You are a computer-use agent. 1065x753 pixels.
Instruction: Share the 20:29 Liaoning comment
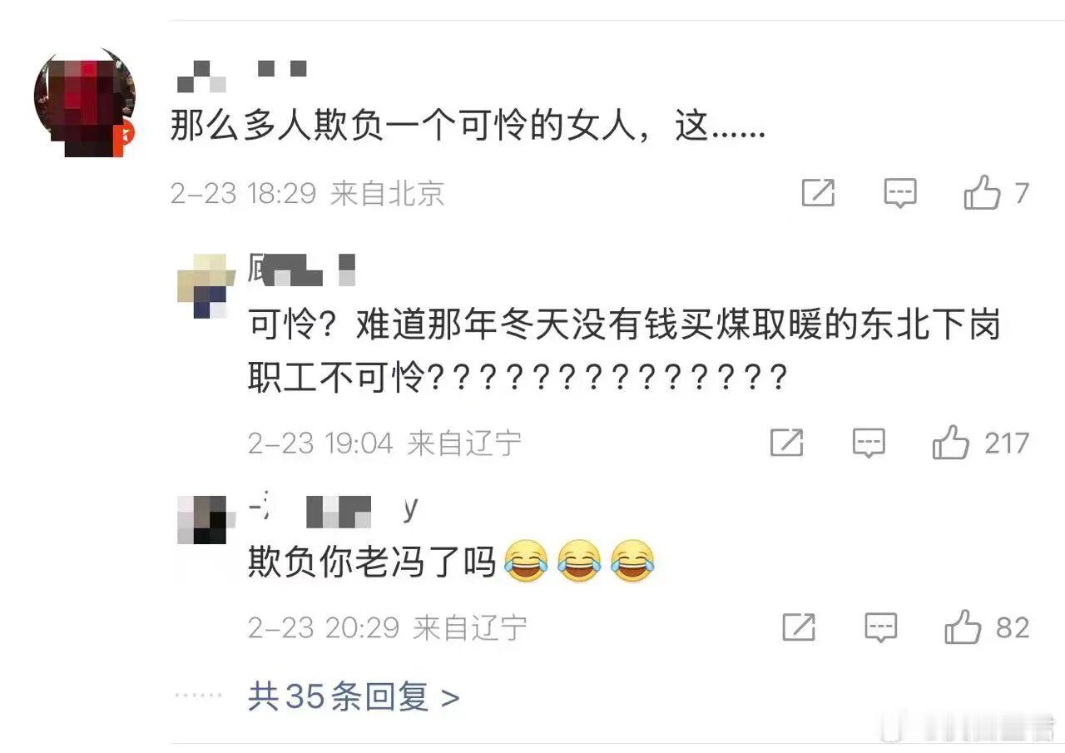(x=799, y=627)
